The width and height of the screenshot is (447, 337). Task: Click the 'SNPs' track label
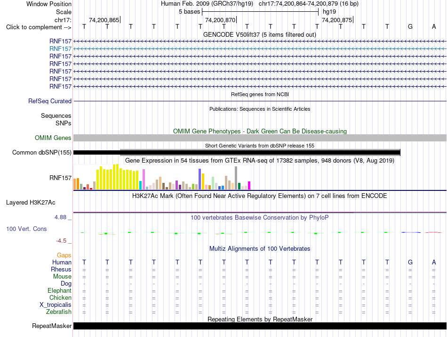click(x=64, y=123)
